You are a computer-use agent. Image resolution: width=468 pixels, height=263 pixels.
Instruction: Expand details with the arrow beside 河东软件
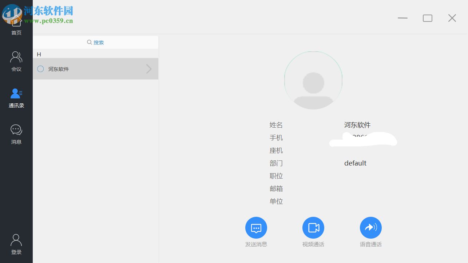148,69
